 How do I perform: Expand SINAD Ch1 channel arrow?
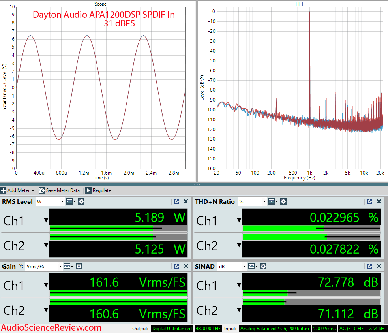coord(239,285)
